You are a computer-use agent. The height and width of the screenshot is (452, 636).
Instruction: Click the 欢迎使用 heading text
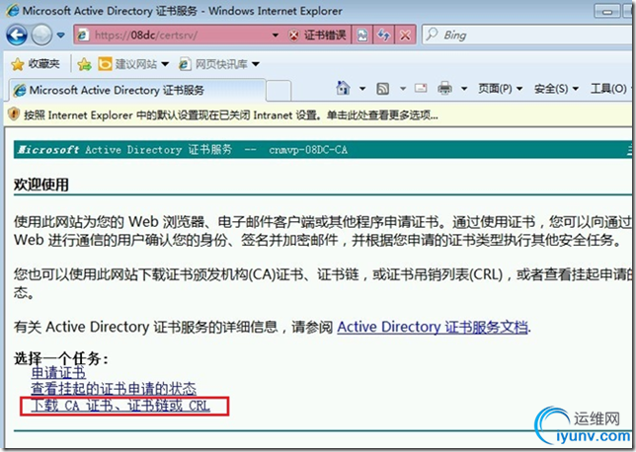(x=41, y=185)
